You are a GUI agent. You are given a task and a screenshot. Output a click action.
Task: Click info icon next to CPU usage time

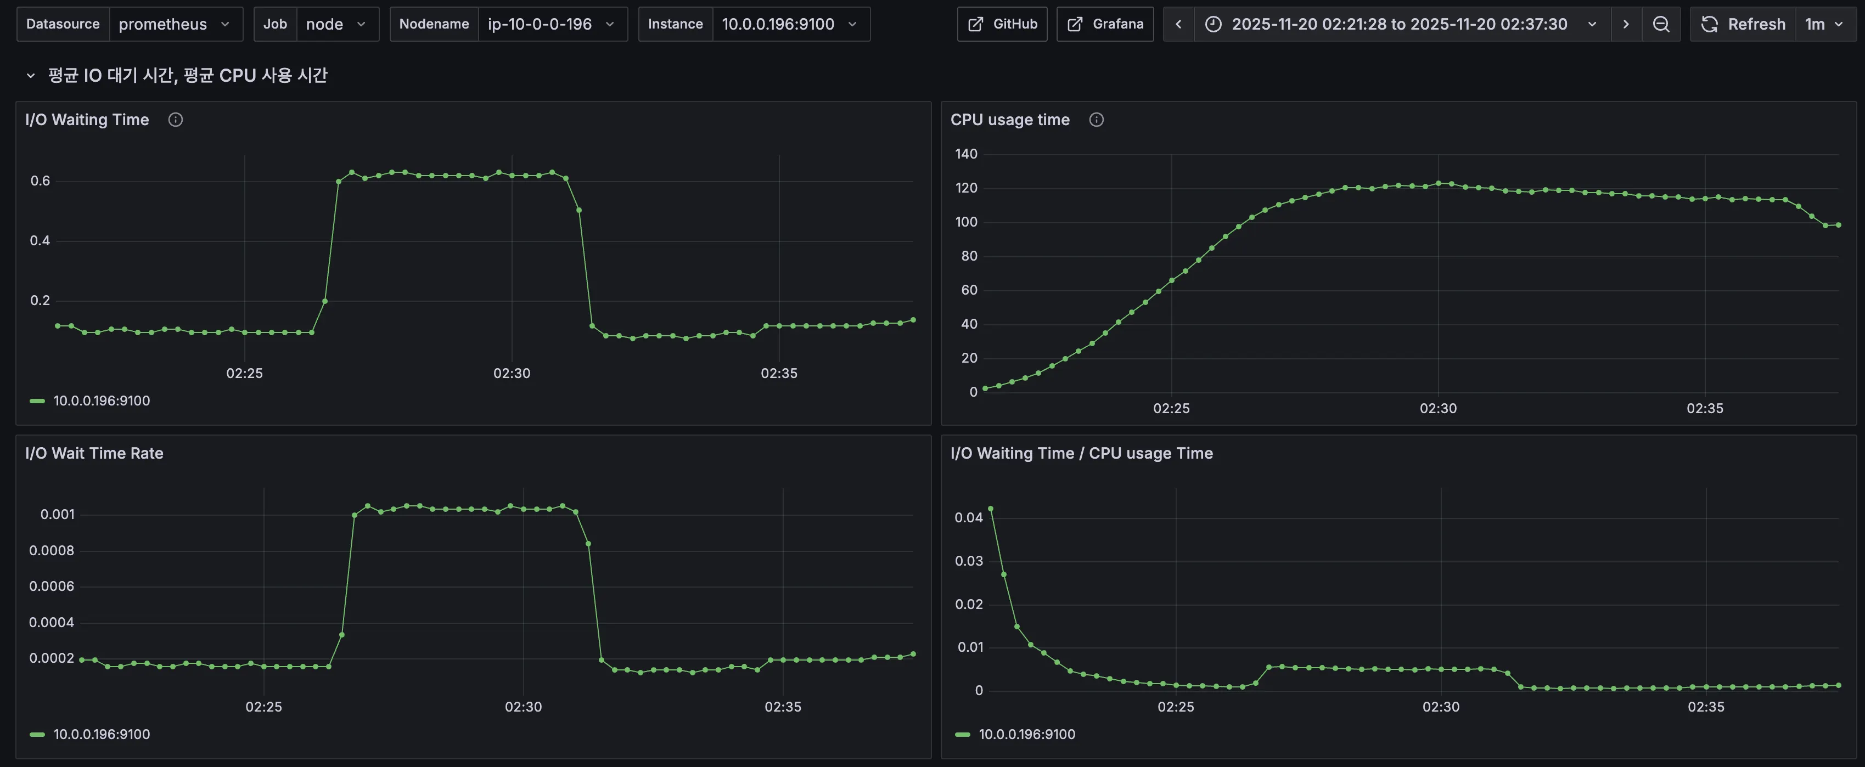pos(1096,120)
